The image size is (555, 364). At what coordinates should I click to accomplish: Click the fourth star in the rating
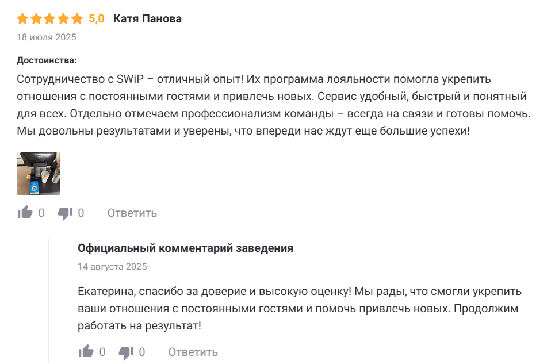[x=64, y=19]
